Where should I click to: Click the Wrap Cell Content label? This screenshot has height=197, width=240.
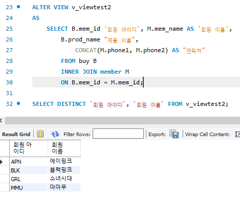[x=207, y=135]
